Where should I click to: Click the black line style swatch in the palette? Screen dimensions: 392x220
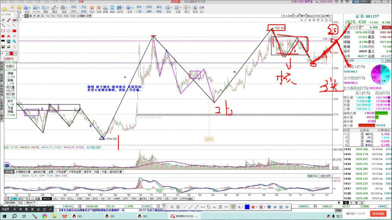pos(3,41)
